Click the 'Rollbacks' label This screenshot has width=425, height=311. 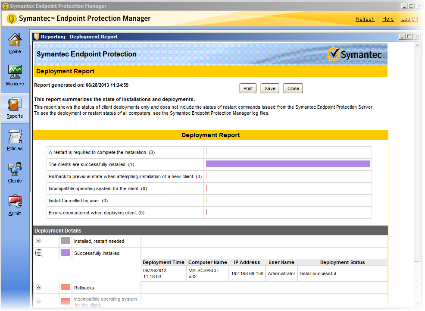(x=84, y=288)
